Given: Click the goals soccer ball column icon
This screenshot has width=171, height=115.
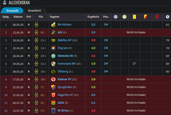Looking at the screenshot, I should [x=116, y=17].
